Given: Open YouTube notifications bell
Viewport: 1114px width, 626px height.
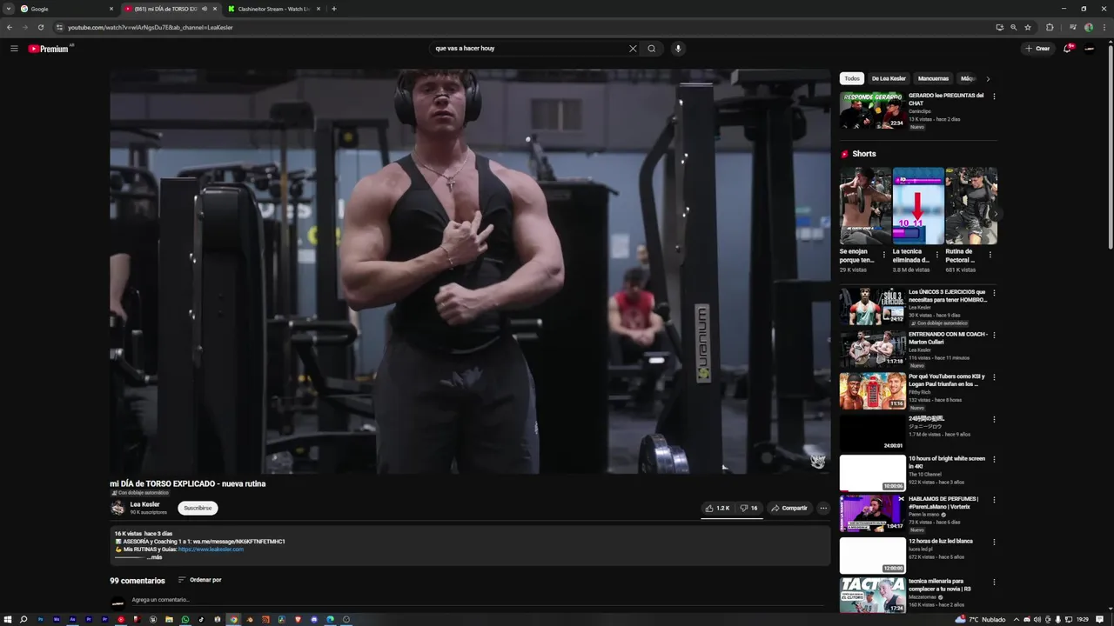Looking at the screenshot, I should [x=1067, y=49].
